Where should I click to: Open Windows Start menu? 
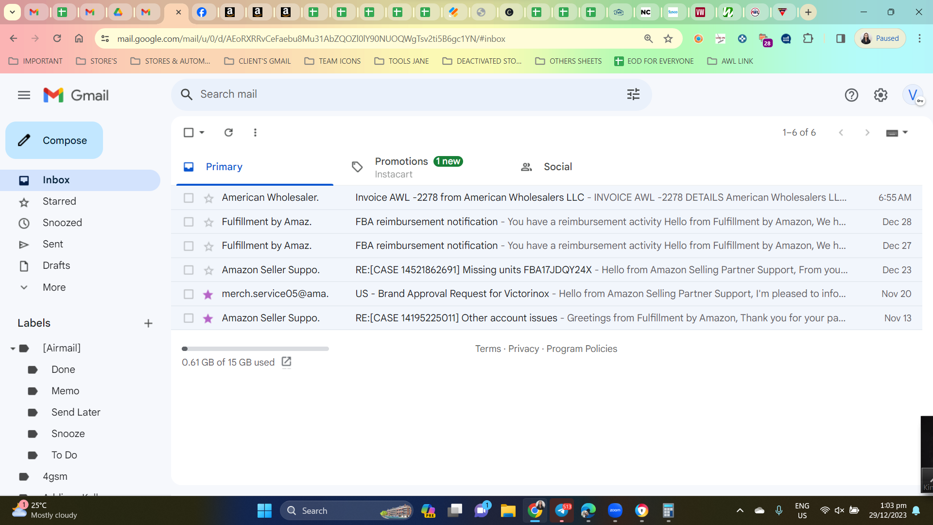click(264, 511)
